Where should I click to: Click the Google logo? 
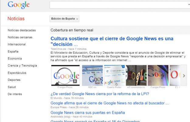coord(19,5)
